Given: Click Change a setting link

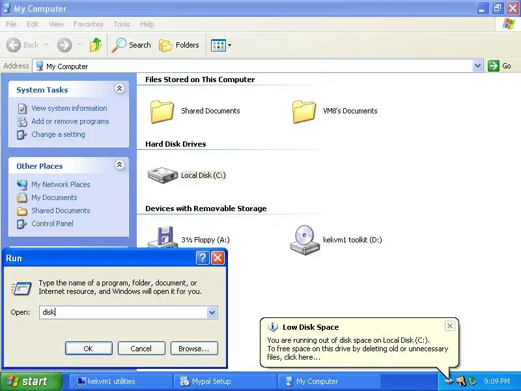Looking at the screenshot, I should pos(58,134).
